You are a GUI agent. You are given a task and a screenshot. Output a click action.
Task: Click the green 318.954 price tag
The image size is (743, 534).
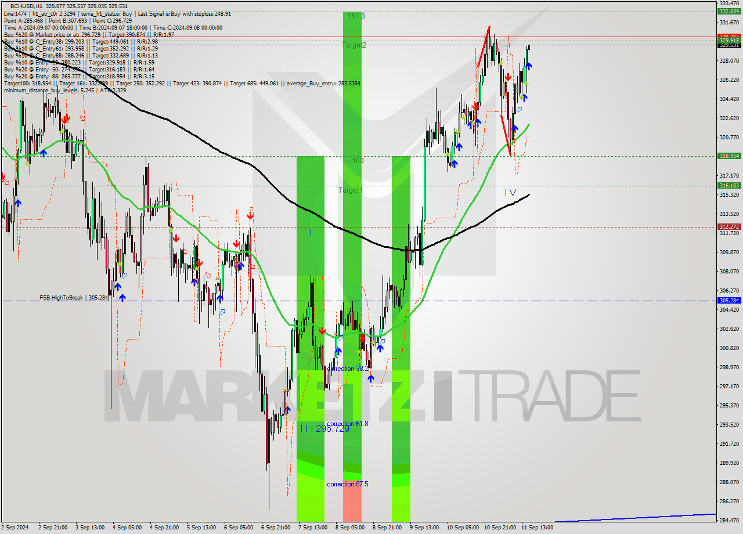click(x=729, y=156)
